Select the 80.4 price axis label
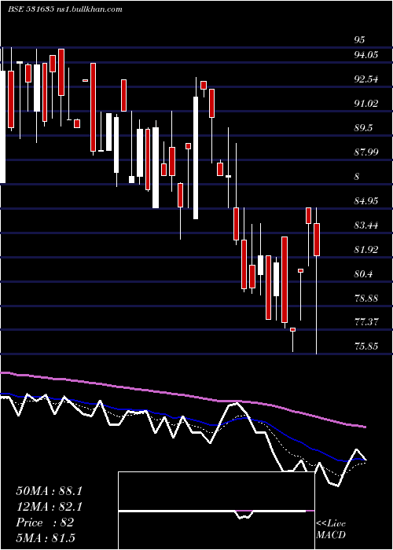 363,274
